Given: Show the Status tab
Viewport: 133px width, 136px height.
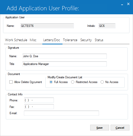Looking at the screenshot, I should 99,40.
